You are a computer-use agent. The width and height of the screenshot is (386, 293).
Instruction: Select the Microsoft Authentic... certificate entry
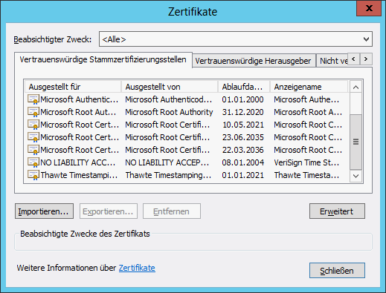coord(80,99)
